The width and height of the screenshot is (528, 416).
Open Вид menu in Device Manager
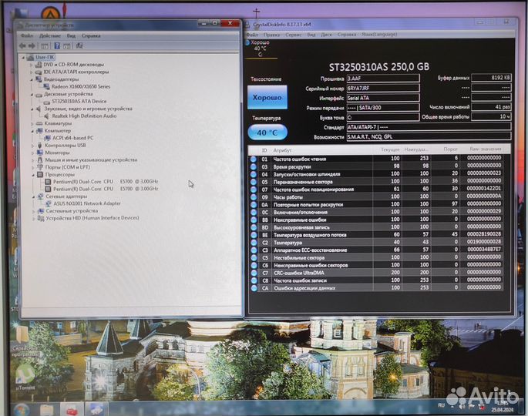point(71,35)
